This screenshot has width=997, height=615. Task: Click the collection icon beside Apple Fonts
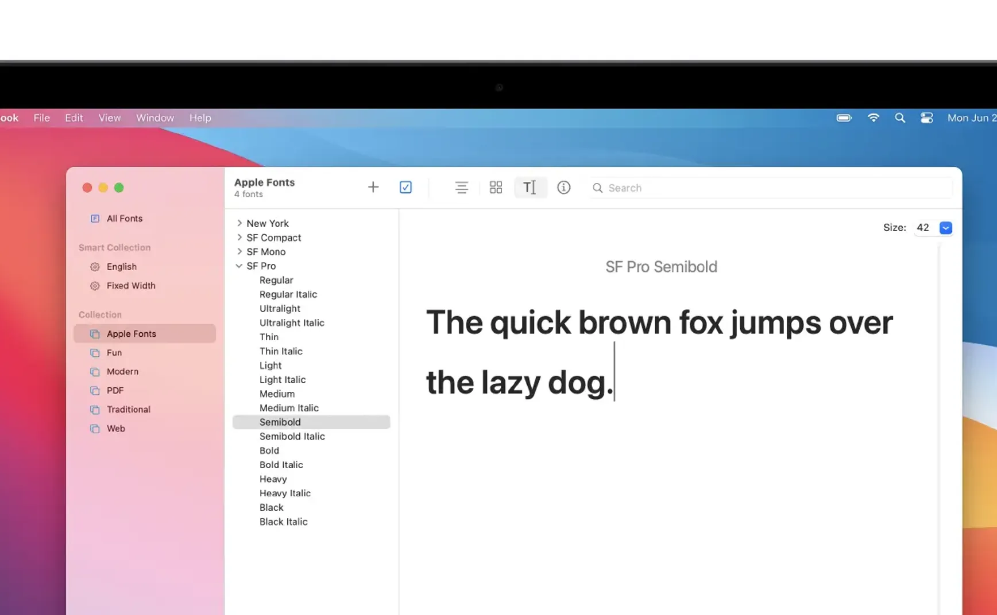pyautogui.click(x=95, y=334)
